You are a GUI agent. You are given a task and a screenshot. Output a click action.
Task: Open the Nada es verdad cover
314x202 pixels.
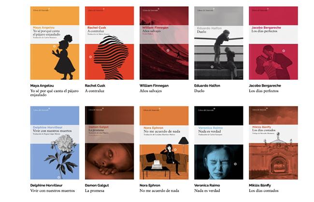pyautogui.click(x=219, y=143)
